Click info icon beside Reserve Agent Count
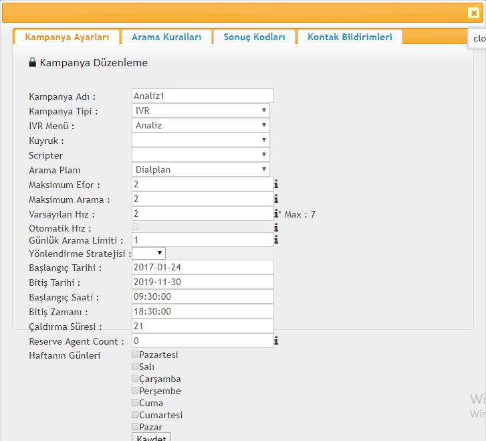This screenshot has height=441, width=486. tap(276, 341)
